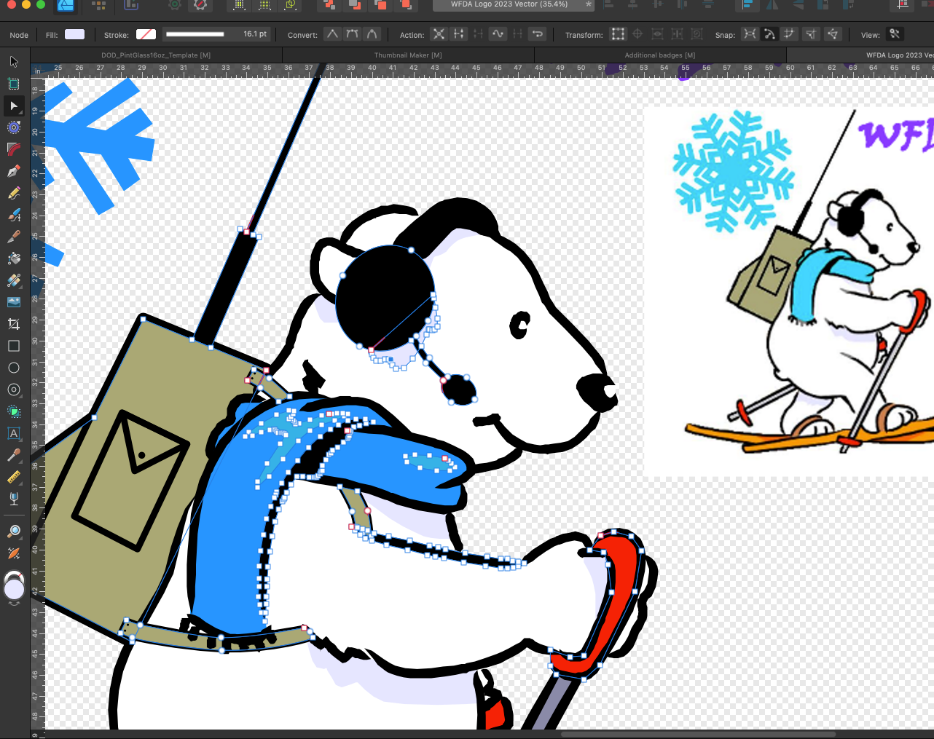
Task: Activate the Zoom magnifier tool
Action: pyautogui.click(x=13, y=531)
